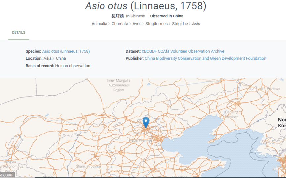Image resolution: width=286 pixels, height=178 pixels.
Task: Select Chordata in taxonomy breadcrumb
Action: point(120,24)
